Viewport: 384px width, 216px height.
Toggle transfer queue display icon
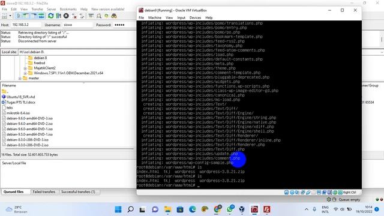coord(41,16)
